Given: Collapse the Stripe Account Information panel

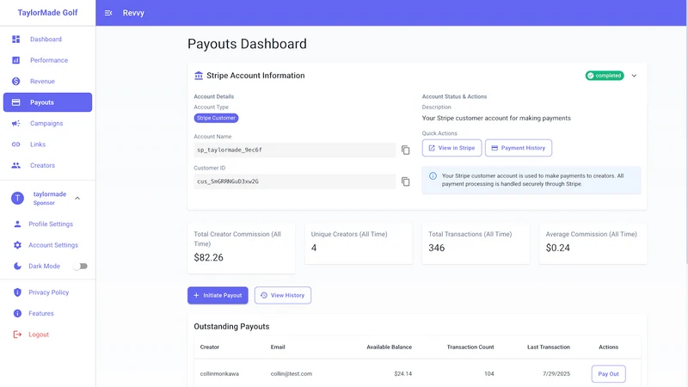Looking at the screenshot, I should [x=634, y=76].
